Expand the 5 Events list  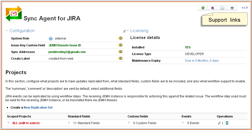(183, 123)
